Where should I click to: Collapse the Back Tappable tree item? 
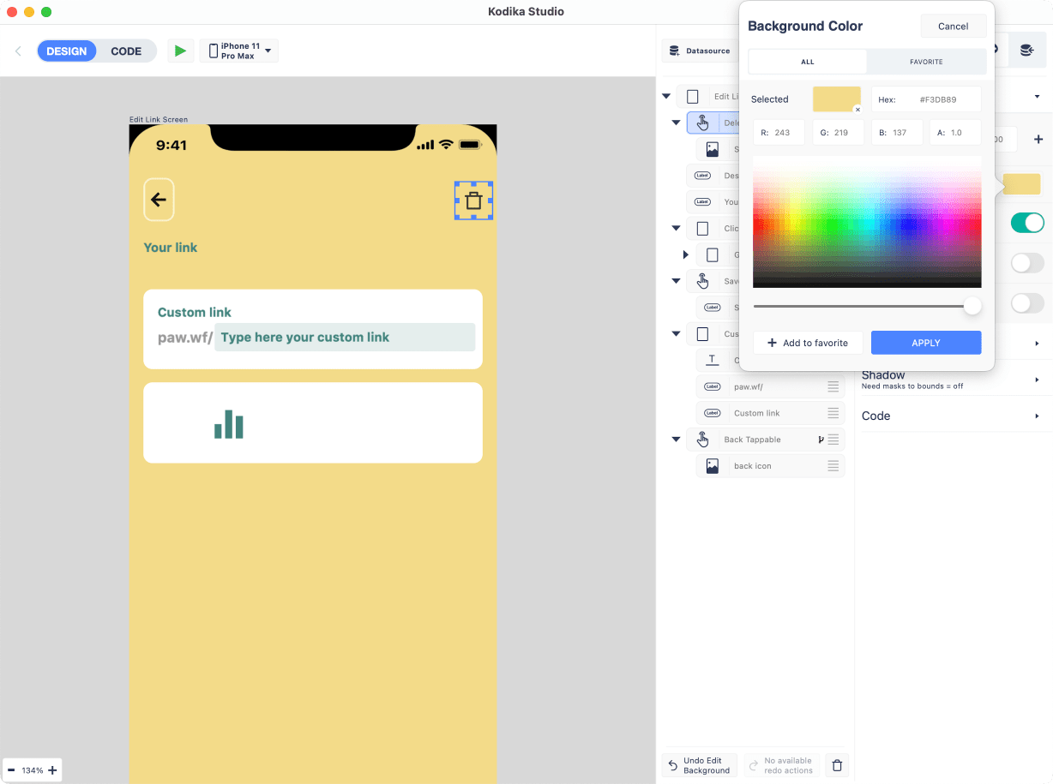pos(676,440)
